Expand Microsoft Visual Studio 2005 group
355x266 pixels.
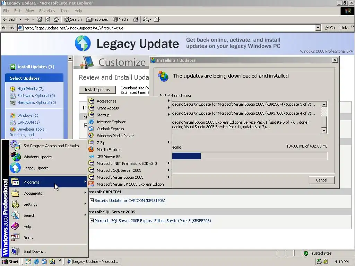[x=130, y=177]
